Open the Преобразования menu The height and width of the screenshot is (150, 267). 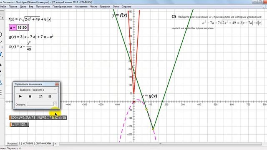pyautogui.click(x=62, y=7)
